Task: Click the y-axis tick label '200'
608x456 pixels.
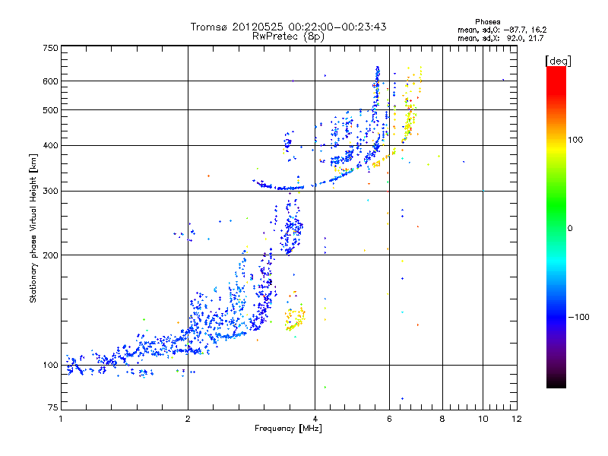Action: [50, 255]
